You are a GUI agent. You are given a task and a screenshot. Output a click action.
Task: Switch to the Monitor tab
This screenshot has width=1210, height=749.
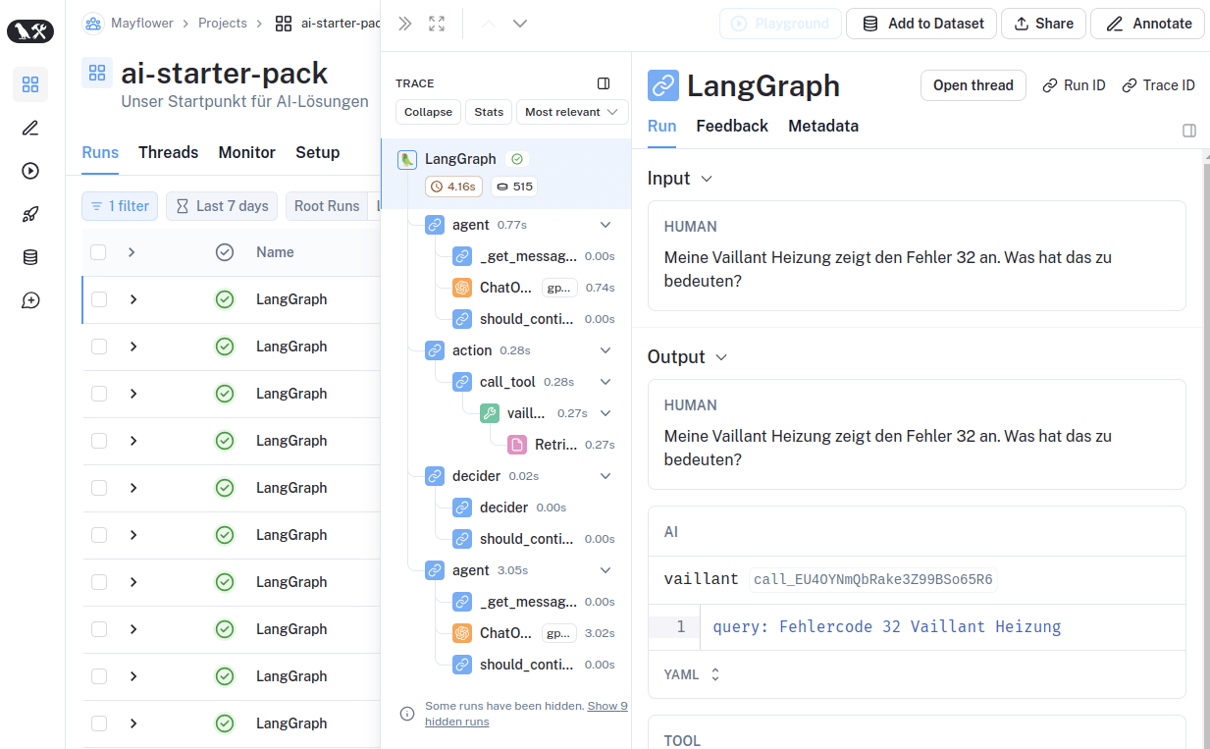[x=246, y=152]
